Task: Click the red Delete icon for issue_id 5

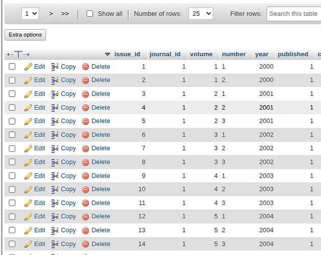Action: tap(86, 121)
